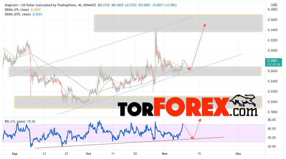This screenshot has width=286, height=159.
Task: Click the 20 date on time axis
Action: point(135,154)
